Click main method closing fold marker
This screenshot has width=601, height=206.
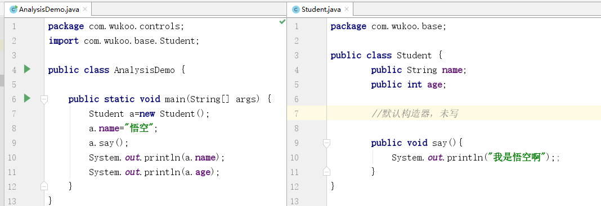[44, 186]
